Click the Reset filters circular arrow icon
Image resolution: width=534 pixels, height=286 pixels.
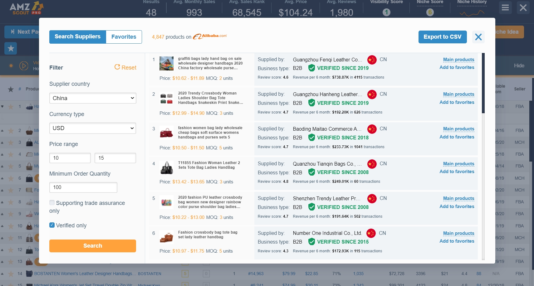117,67
